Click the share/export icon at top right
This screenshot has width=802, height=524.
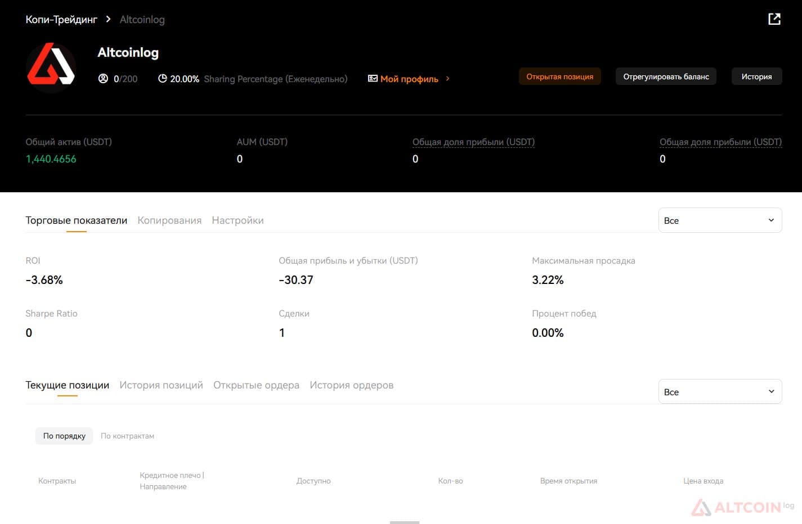(774, 19)
